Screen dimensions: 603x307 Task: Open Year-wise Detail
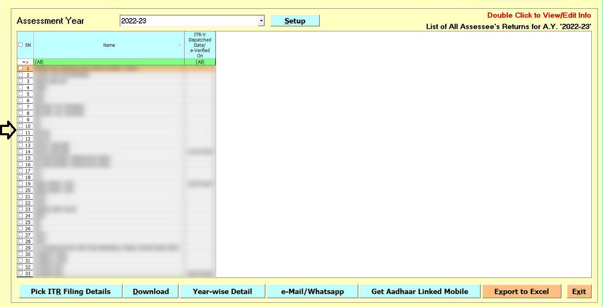222,292
